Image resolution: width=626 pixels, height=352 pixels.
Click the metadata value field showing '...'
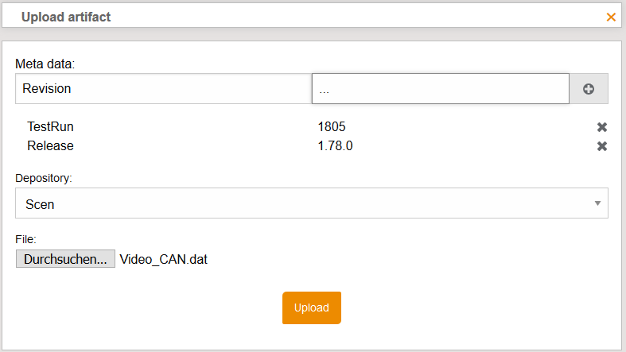pyautogui.click(x=440, y=89)
